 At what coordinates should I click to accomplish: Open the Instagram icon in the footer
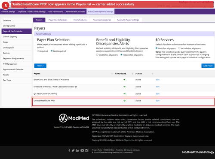(87, 150)
